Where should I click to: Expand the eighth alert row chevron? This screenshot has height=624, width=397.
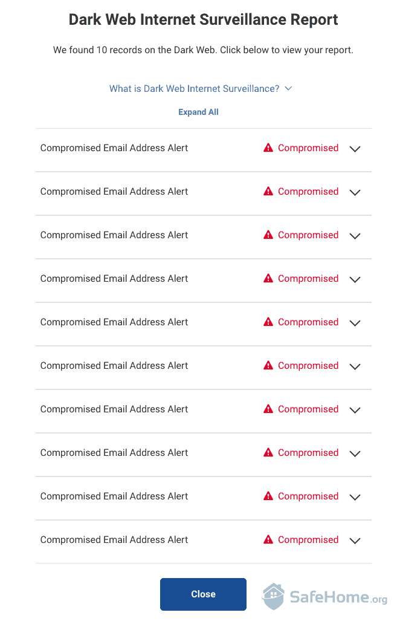pos(355,453)
